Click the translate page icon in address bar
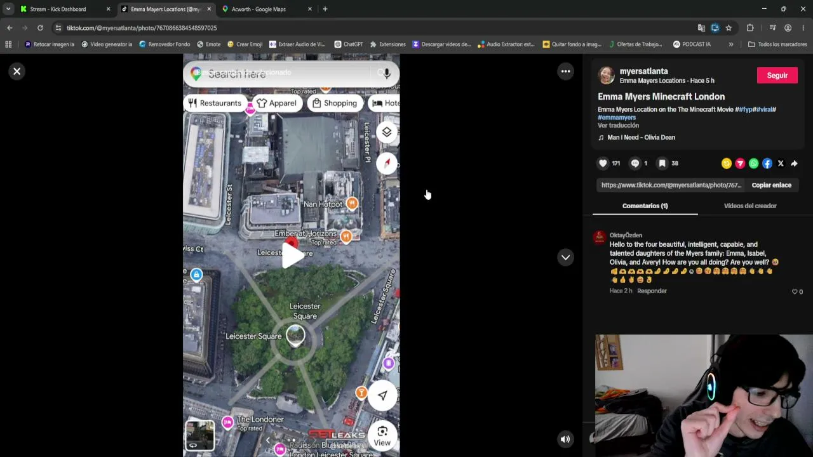This screenshot has width=813, height=457. pyautogui.click(x=701, y=28)
